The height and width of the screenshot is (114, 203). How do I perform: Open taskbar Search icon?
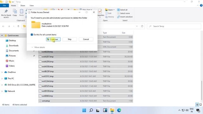coord(91,110)
